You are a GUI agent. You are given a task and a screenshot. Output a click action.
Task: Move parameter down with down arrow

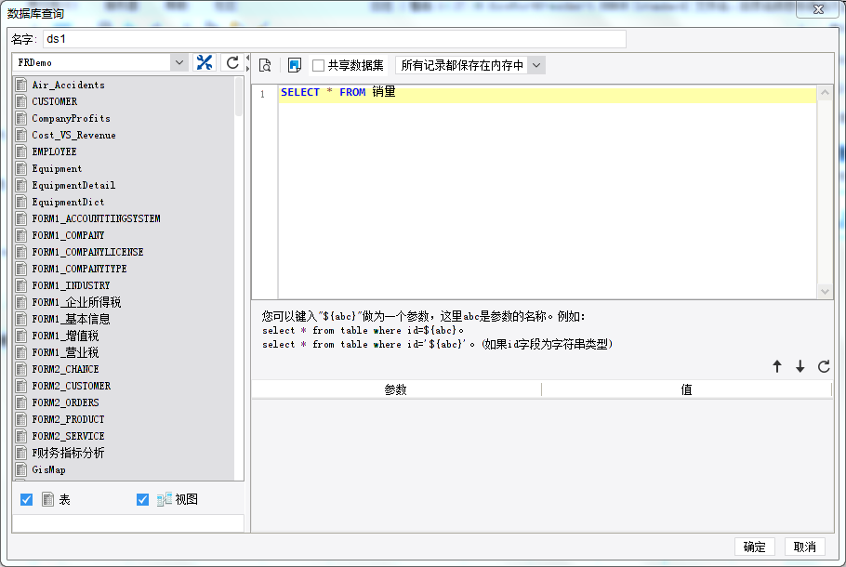pyautogui.click(x=800, y=367)
